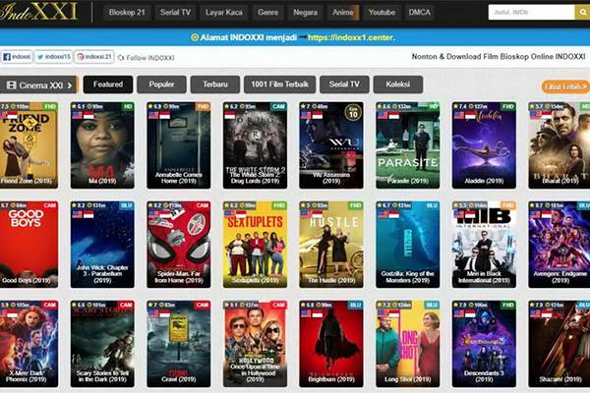Select the Featured tab
Image resolution: width=590 pixels, height=393 pixels.
click(x=108, y=84)
